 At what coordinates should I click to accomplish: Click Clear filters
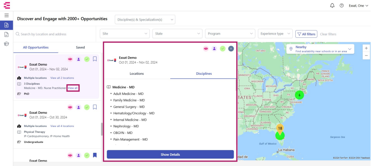click(x=328, y=34)
